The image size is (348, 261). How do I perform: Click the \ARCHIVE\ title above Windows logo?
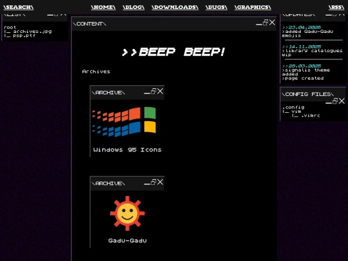108,93
